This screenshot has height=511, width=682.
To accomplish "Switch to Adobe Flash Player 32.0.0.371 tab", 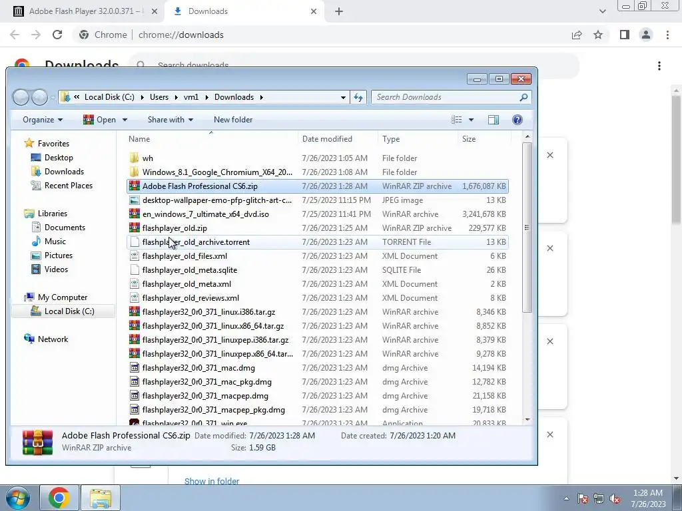I will click(x=85, y=11).
